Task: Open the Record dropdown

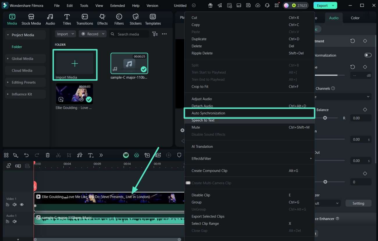Action: [x=92, y=34]
